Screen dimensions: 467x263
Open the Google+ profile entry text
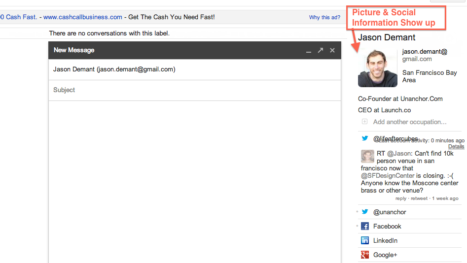click(385, 255)
